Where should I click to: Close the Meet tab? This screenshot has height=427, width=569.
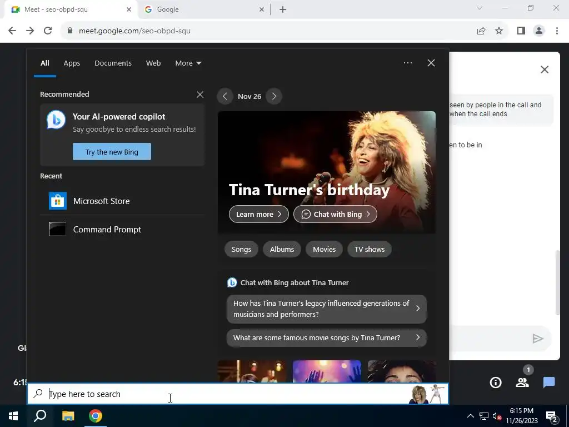click(129, 9)
